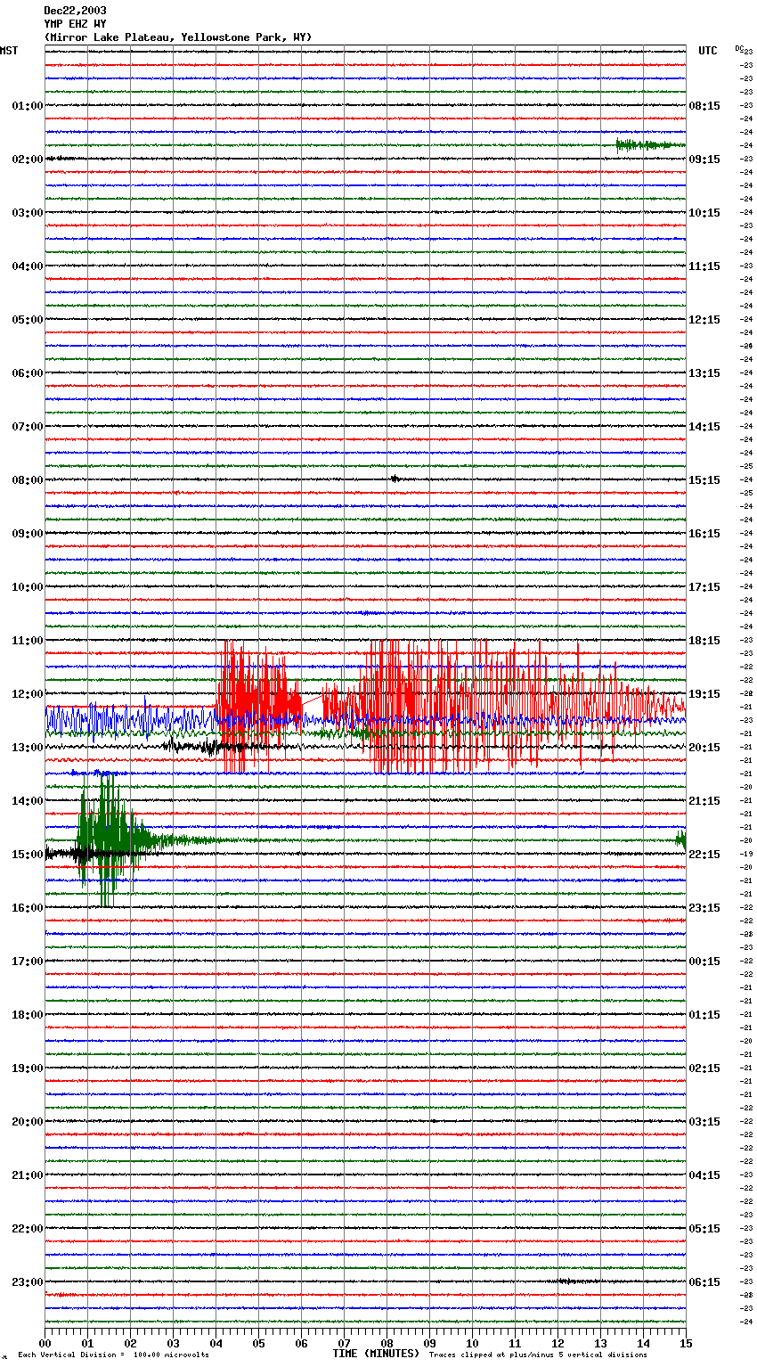Viewport: 757px width, 1367px height.
Task: Select the 12:00 MST time label
Action: click(28, 694)
